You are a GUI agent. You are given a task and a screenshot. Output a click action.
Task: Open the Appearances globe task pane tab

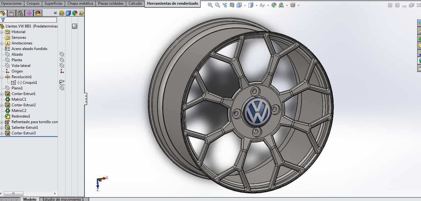(419, 61)
